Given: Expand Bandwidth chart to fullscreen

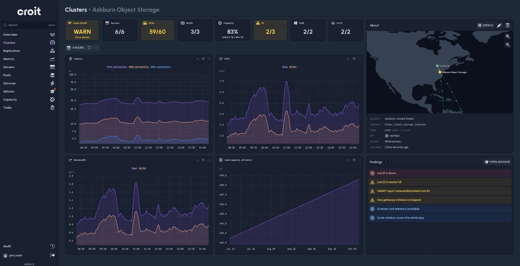Looking at the screenshot, I should [x=209, y=160].
